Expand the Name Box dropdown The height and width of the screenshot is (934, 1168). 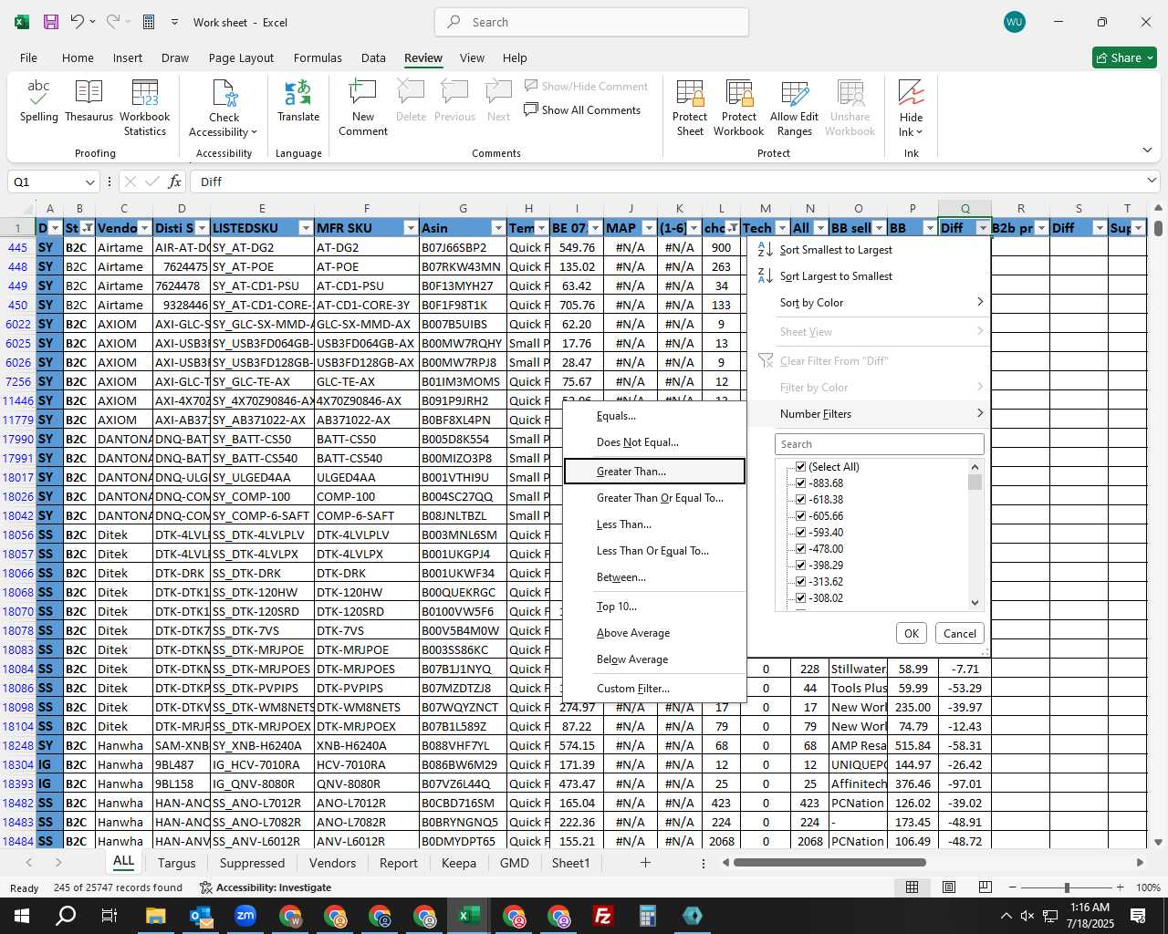pos(89,182)
